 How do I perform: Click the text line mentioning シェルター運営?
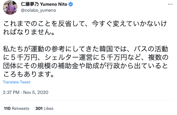coord(86,57)
